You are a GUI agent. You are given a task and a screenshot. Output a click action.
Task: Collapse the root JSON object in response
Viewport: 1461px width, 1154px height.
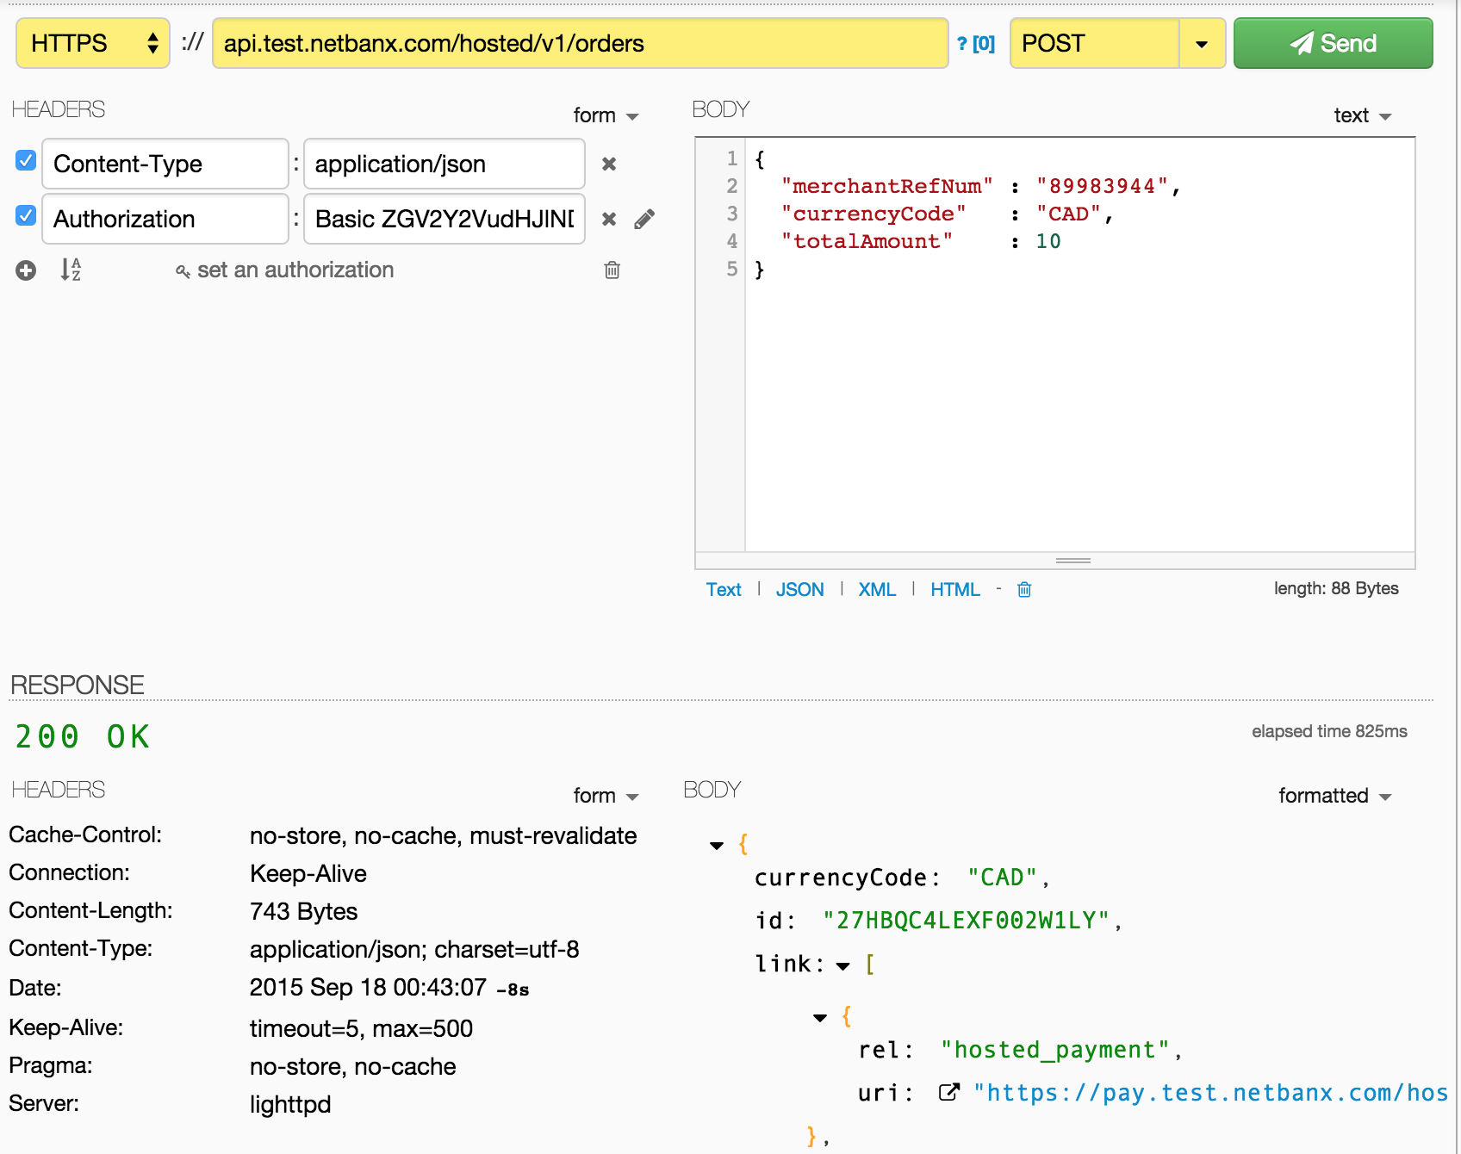coord(717,846)
